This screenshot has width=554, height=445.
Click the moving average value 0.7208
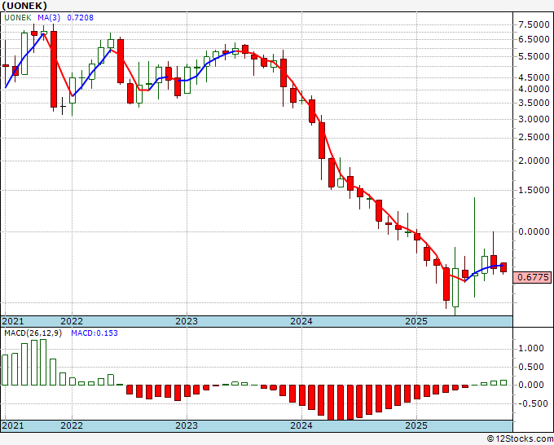(80, 17)
